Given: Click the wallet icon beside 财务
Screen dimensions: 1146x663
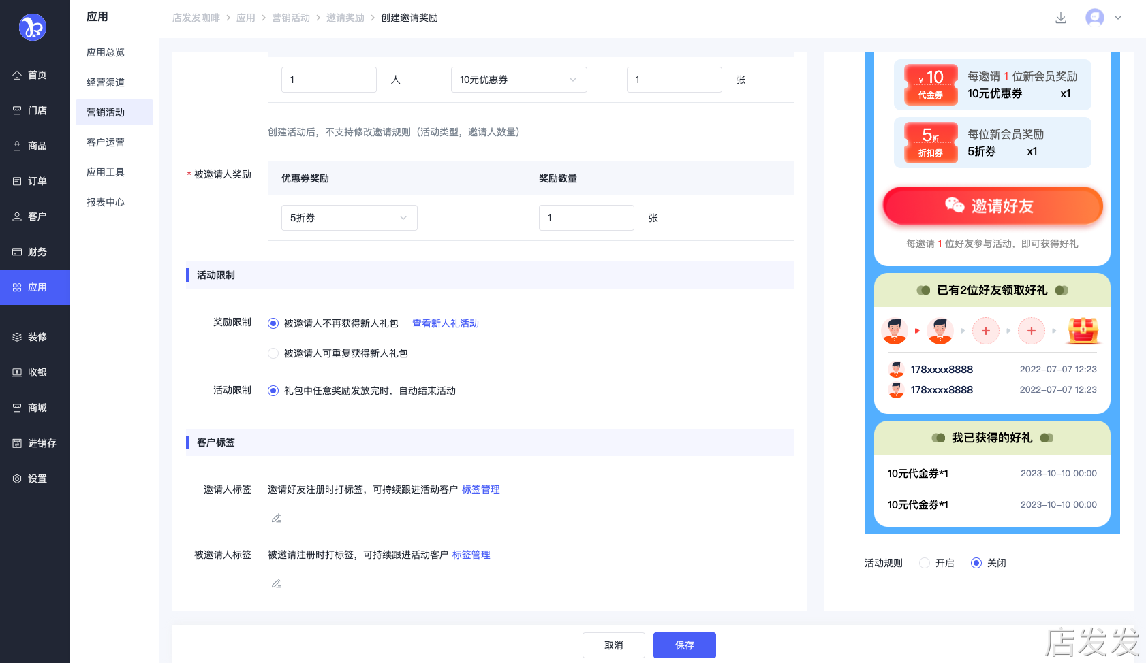Looking at the screenshot, I should (x=17, y=252).
